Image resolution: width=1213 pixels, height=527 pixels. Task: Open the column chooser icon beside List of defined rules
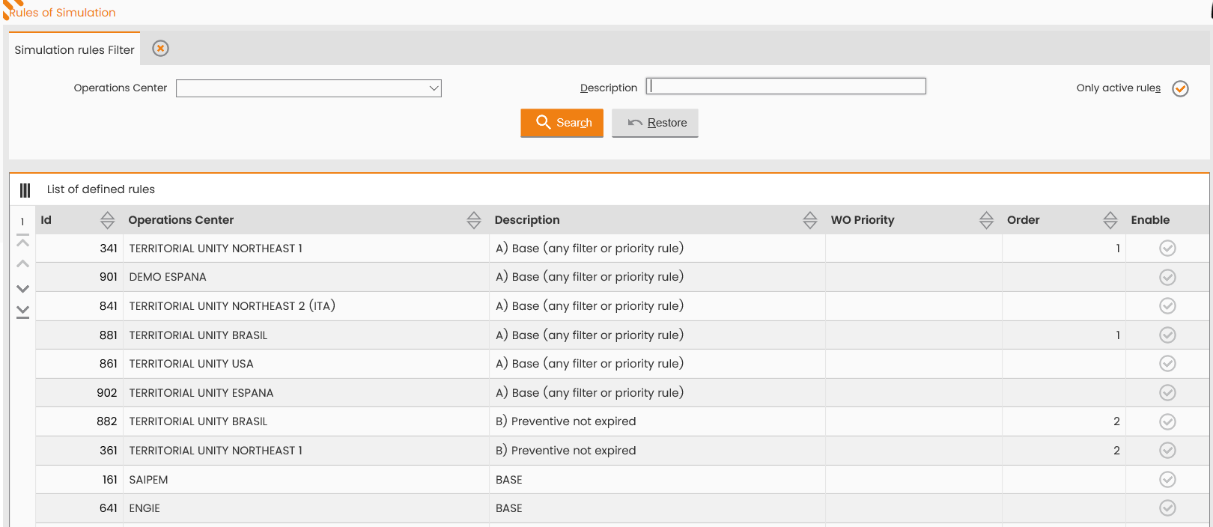pos(25,190)
